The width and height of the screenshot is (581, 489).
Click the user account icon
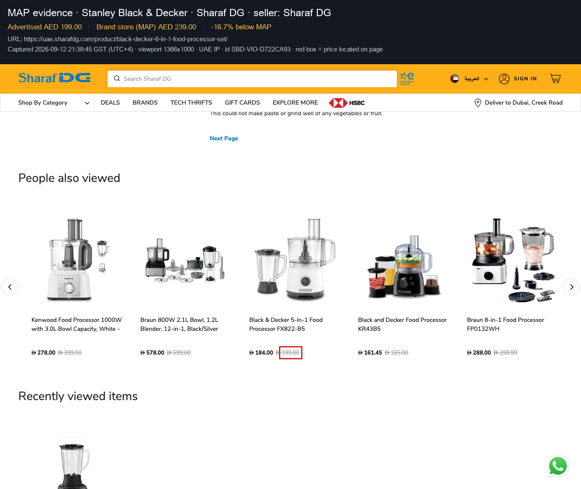click(504, 79)
